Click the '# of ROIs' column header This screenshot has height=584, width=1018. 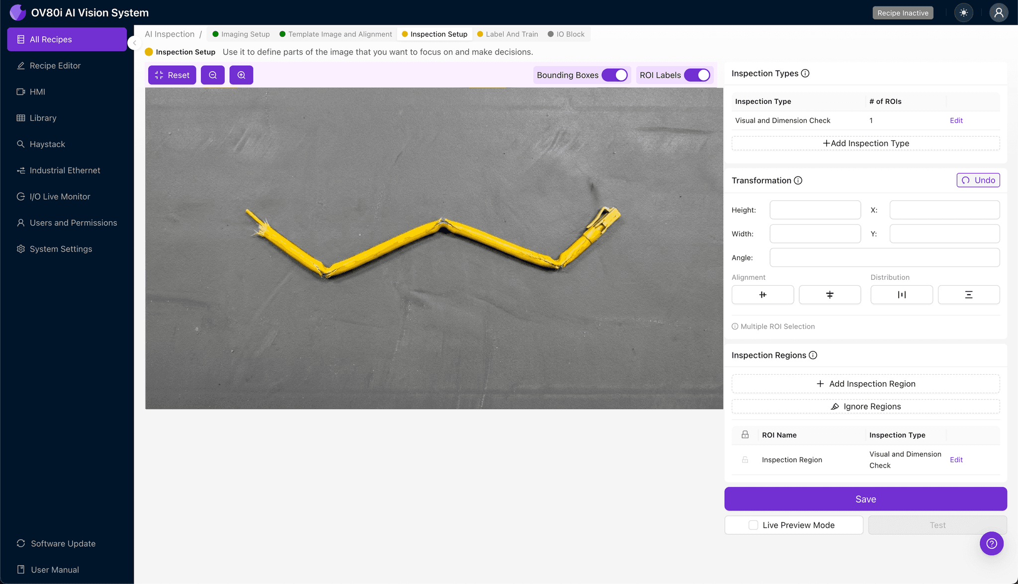[x=885, y=101]
